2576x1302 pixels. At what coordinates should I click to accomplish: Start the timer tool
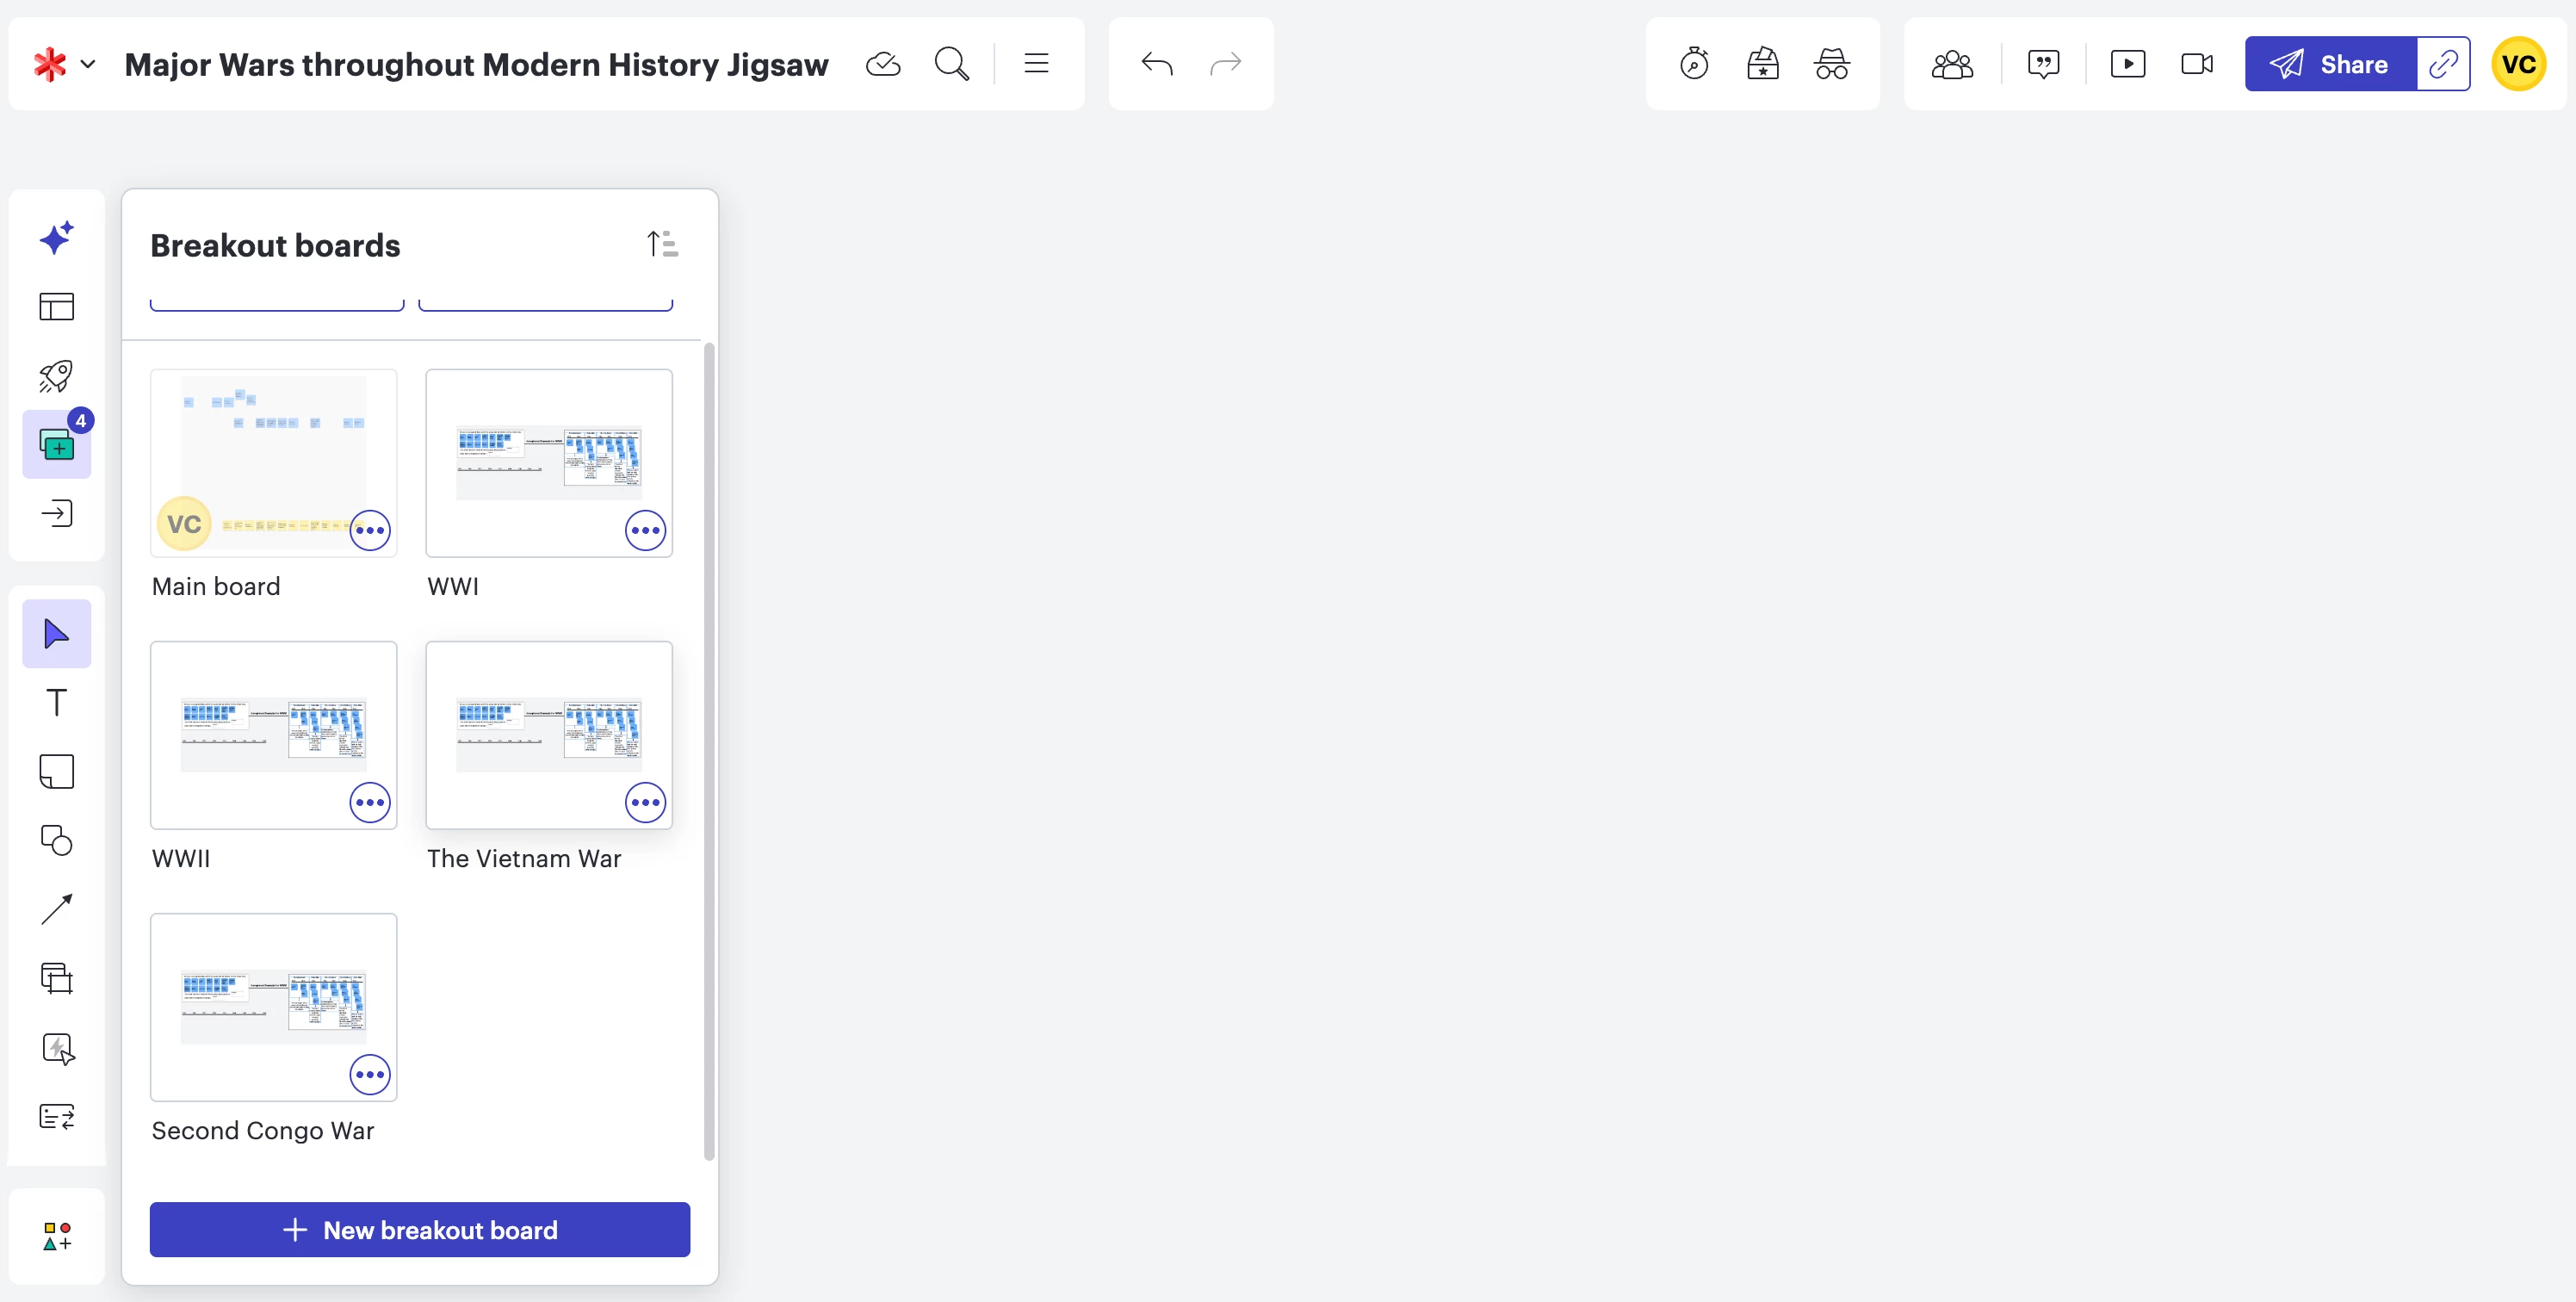tap(1694, 64)
